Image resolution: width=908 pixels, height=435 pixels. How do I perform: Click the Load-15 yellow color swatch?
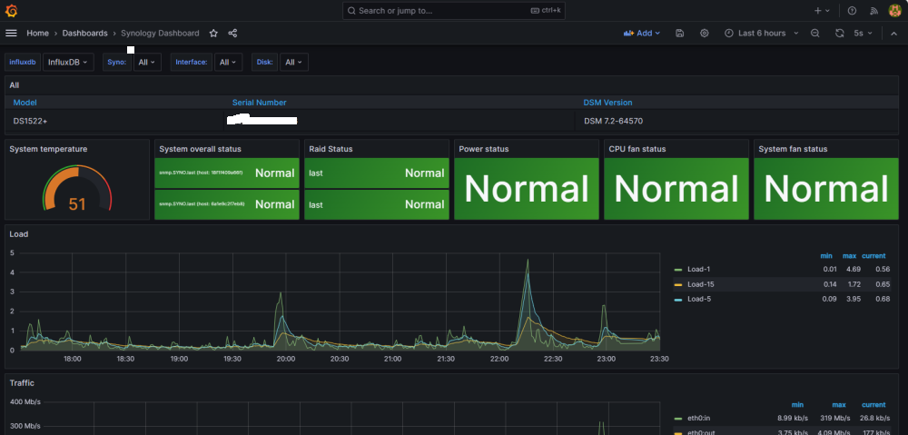[678, 284]
